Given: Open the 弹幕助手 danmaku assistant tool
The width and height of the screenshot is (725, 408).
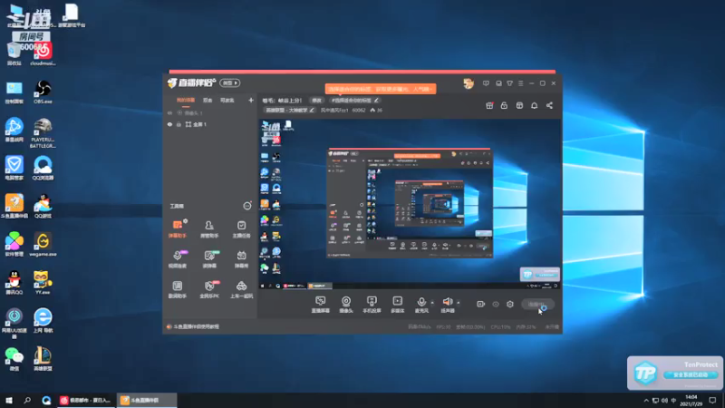Looking at the screenshot, I should tap(177, 229).
